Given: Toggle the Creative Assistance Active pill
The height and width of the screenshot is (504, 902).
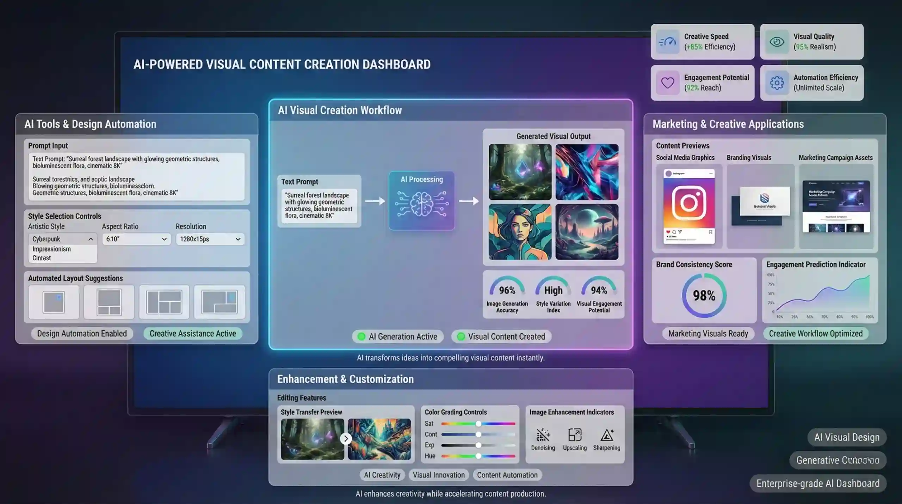Looking at the screenshot, I should click(x=193, y=334).
